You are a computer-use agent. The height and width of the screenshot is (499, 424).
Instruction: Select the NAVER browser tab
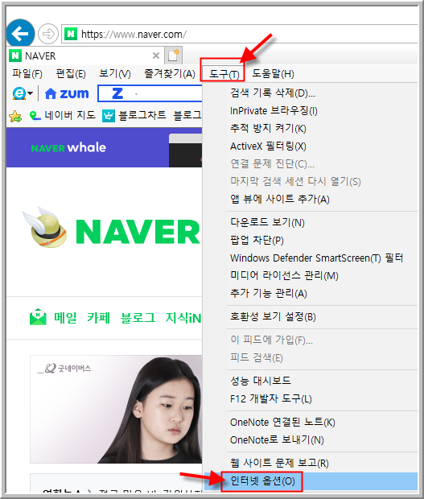tap(85, 56)
